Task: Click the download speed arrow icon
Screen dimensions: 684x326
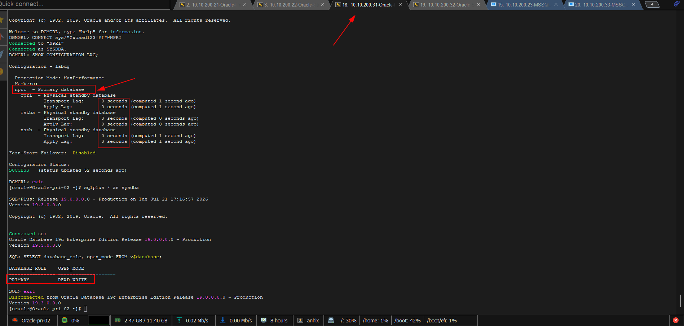Action: pos(223,320)
